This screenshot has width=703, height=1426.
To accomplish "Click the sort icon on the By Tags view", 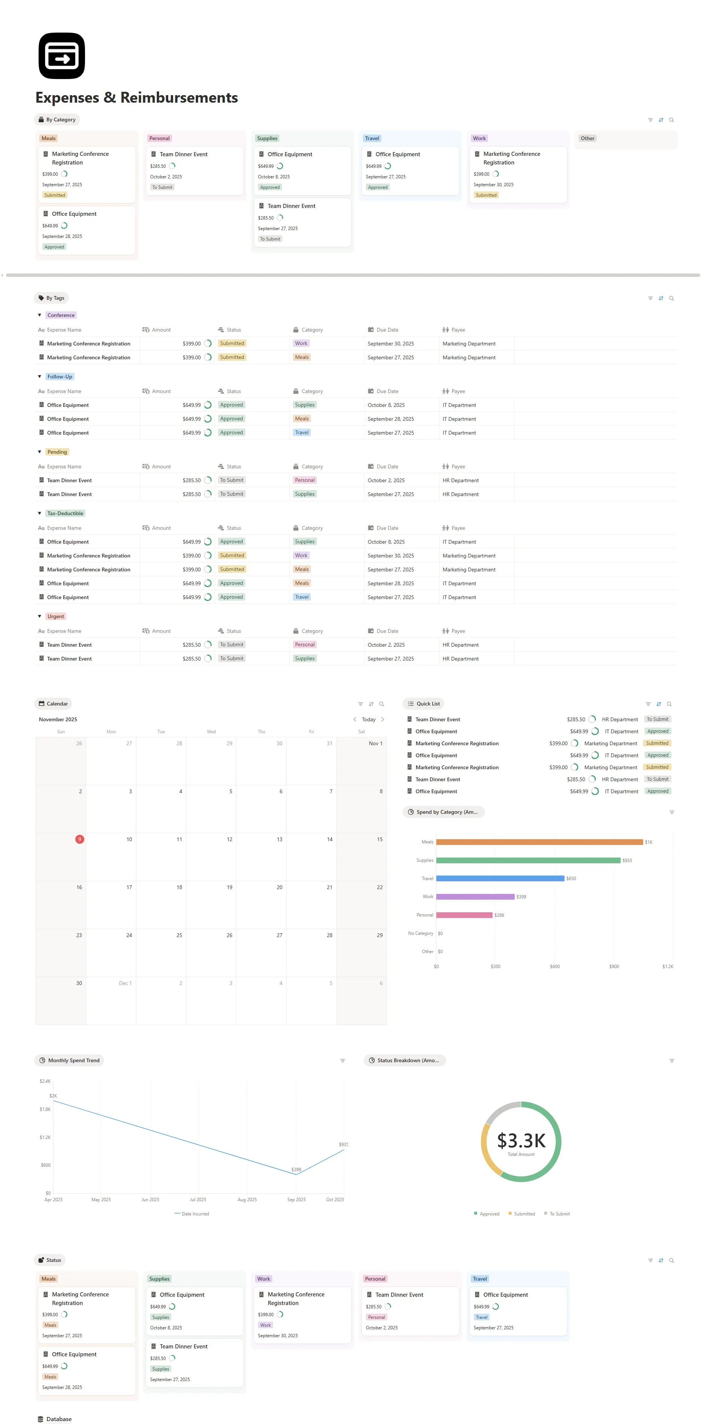I will (661, 298).
